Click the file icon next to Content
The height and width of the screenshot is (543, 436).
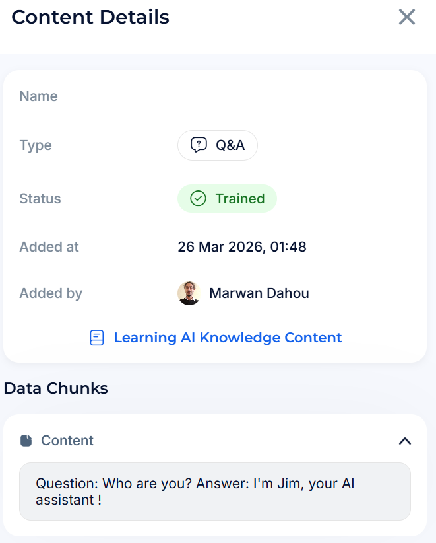click(x=26, y=441)
